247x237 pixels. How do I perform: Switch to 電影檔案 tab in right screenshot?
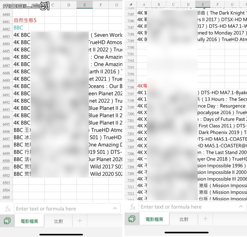(154, 219)
